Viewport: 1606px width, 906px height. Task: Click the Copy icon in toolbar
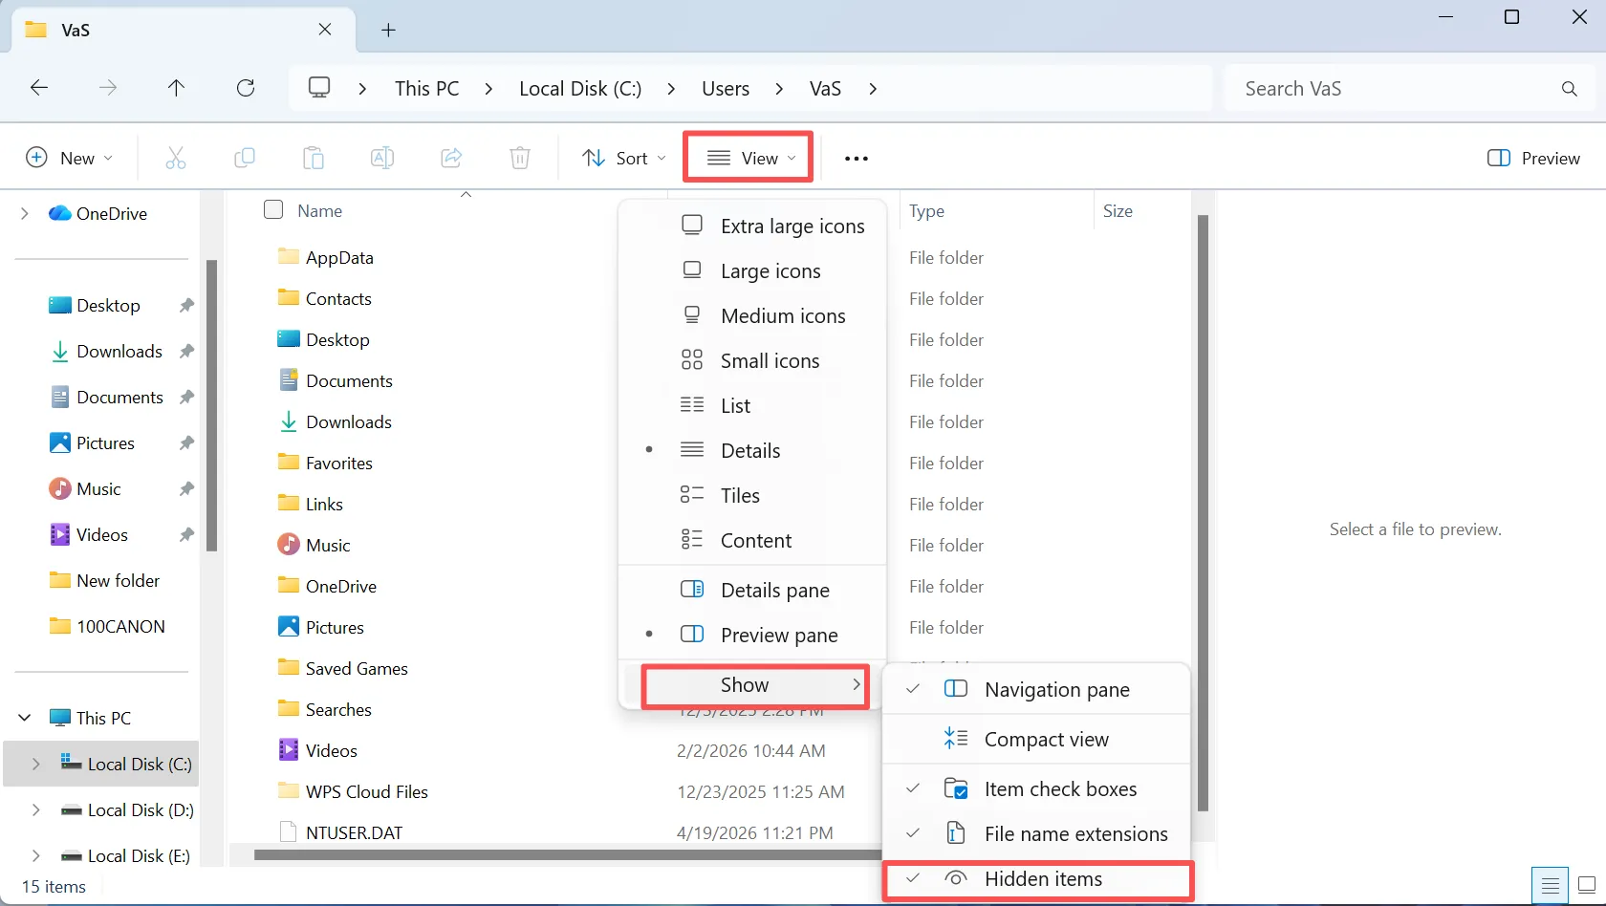(245, 158)
